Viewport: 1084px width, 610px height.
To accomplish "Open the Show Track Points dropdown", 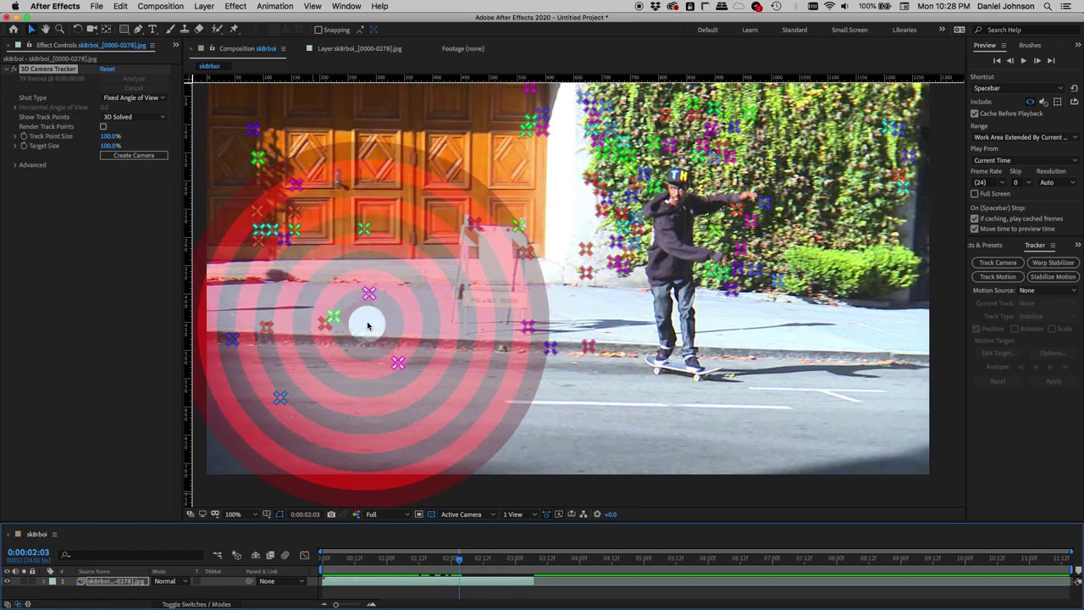I will point(134,117).
